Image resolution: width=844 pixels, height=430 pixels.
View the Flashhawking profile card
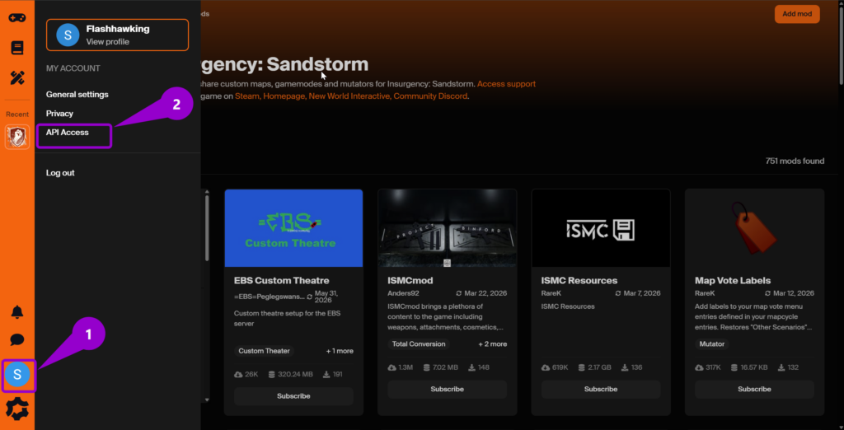tap(117, 35)
